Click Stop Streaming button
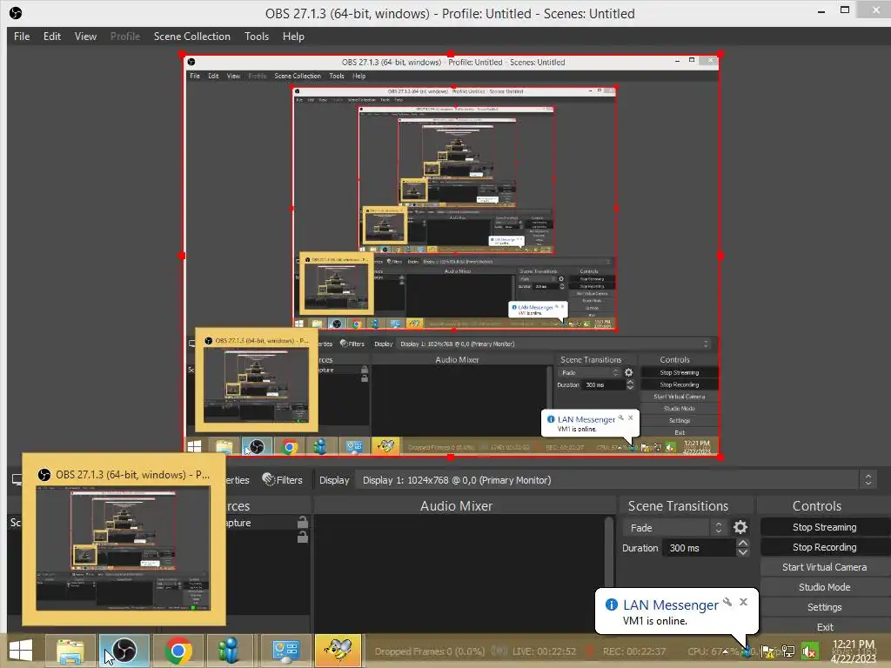Viewport: 891px width, 668px height. click(824, 527)
